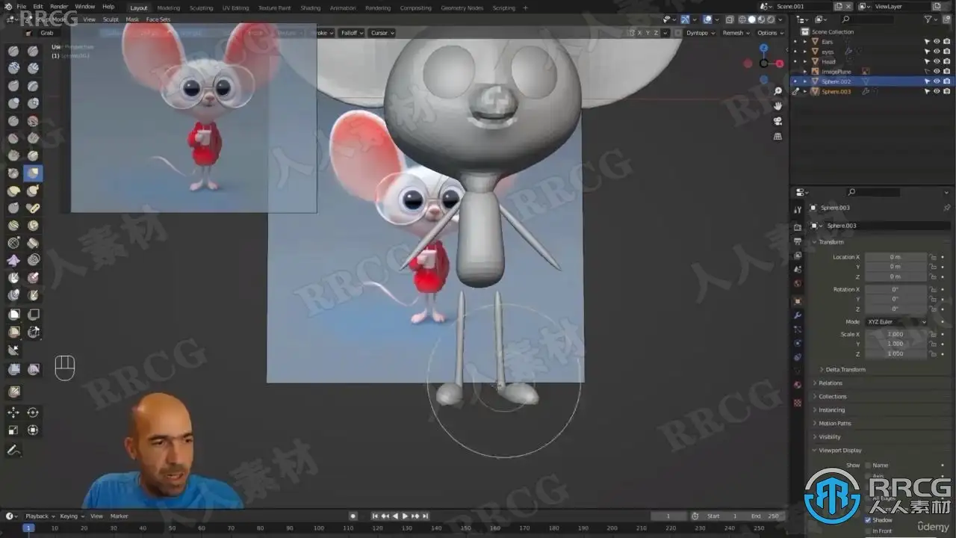Hide the Ears object with eye icon
Viewport: 956px width, 538px height.
pyautogui.click(x=937, y=42)
